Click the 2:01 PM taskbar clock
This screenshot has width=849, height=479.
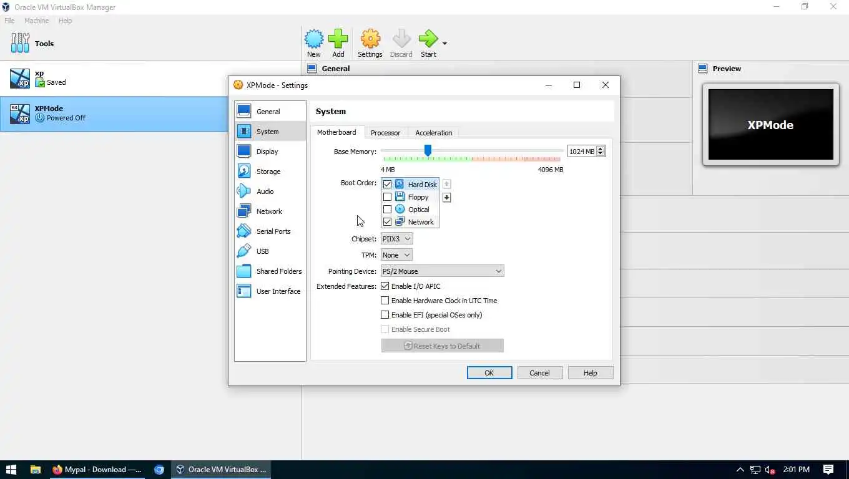pyautogui.click(x=796, y=470)
